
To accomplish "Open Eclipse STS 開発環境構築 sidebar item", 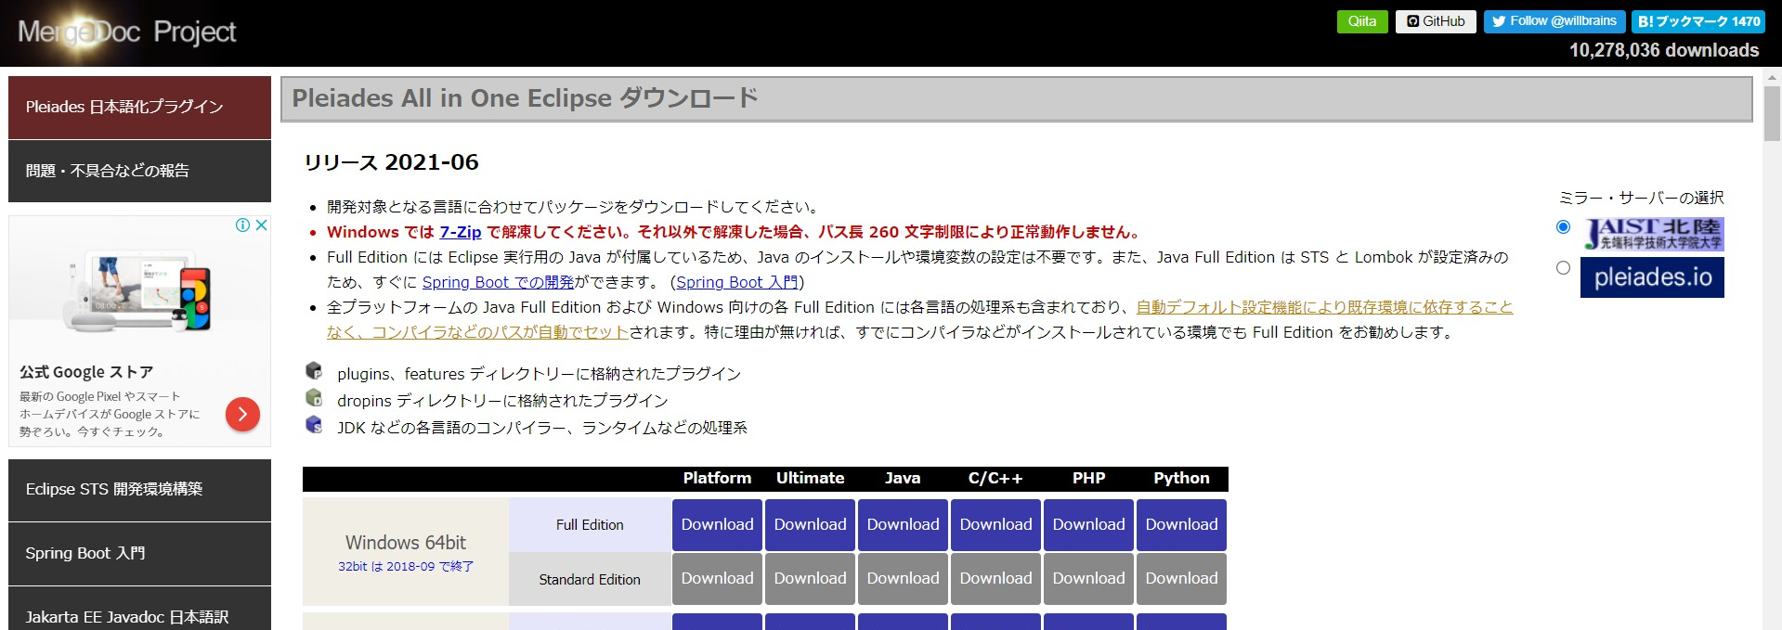I will [x=139, y=490].
